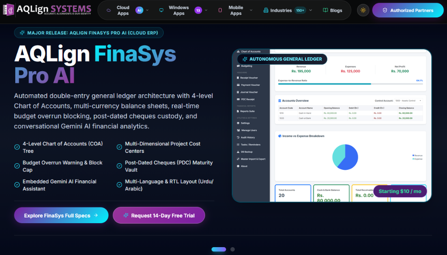Click the book icon beside Blogs

pos(325,10)
